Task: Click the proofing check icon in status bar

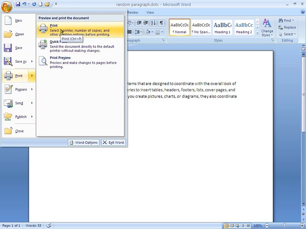Action: pyautogui.click(x=49, y=226)
